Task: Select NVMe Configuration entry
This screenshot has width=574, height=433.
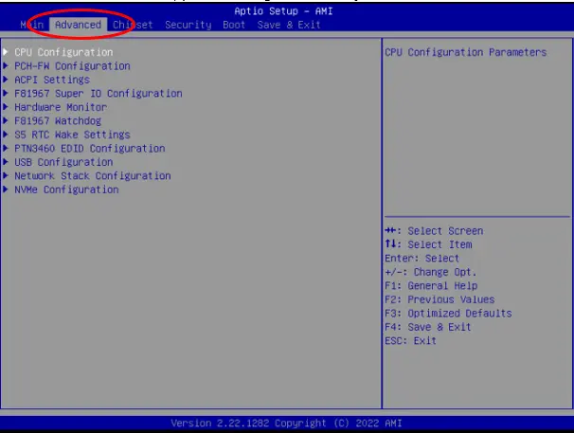Action: [66, 189]
